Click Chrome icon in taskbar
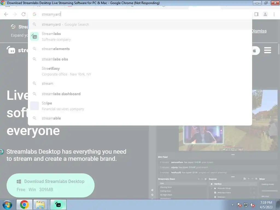280x210 pixels. (x=24, y=205)
